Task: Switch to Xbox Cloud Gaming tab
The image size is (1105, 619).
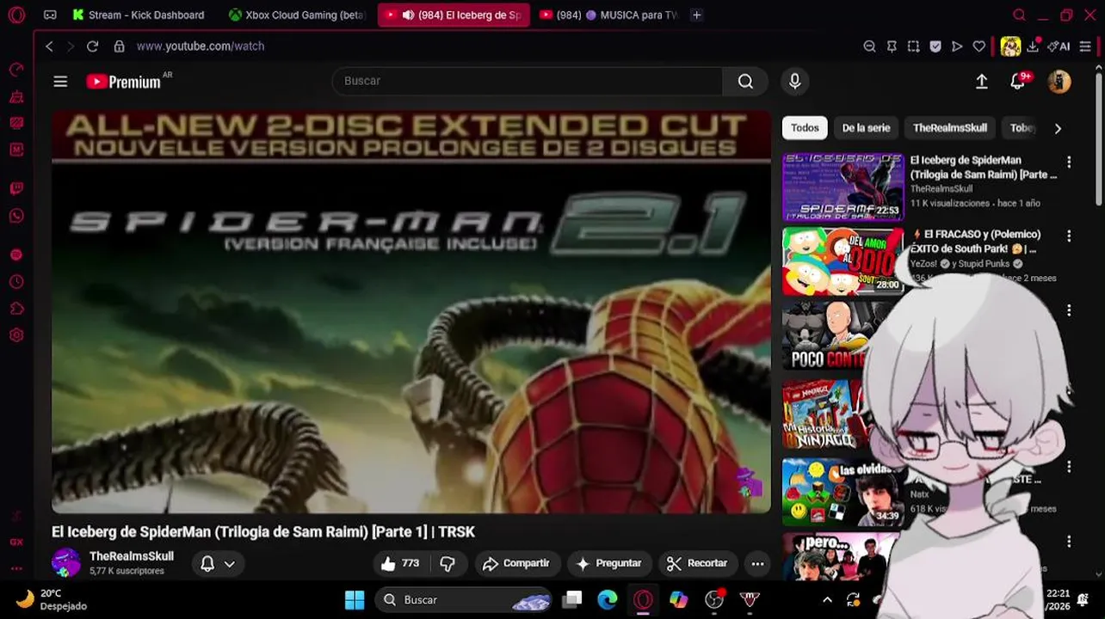Action: tap(298, 15)
